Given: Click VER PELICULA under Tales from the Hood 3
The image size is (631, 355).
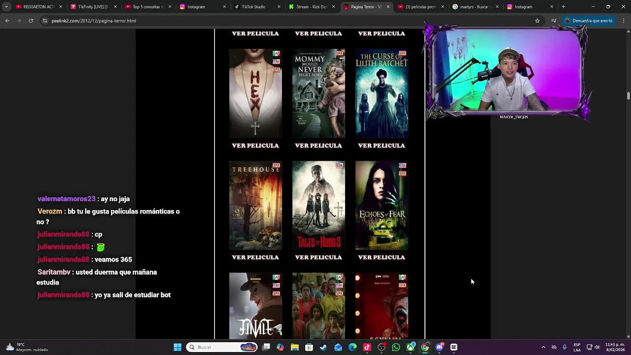Looking at the screenshot, I should pyautogui.click(x=318, y=257).
